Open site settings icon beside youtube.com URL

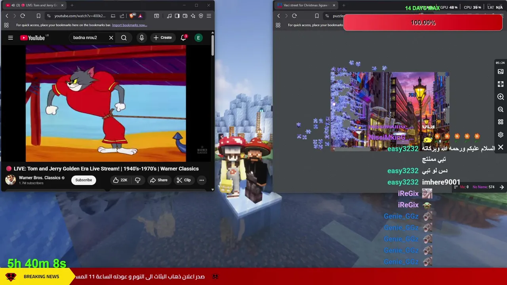(x=49, y=16)
